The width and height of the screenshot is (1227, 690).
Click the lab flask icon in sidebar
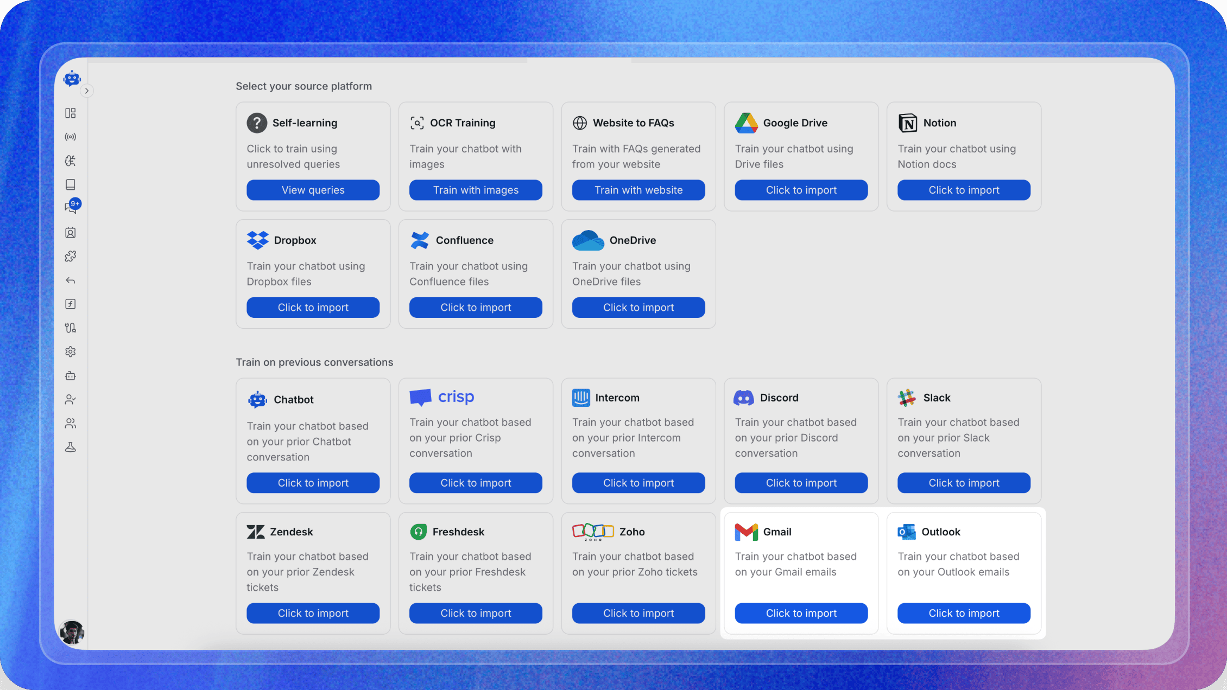(71, 447)
